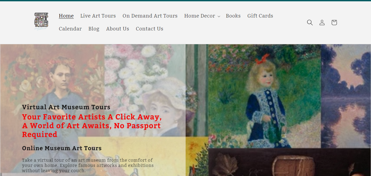
Task: Open the search magnifier icon
Action: (310, 23)
